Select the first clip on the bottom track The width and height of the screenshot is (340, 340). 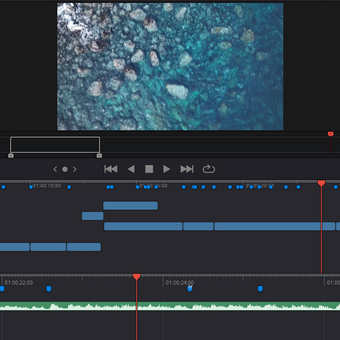(14, 247)
